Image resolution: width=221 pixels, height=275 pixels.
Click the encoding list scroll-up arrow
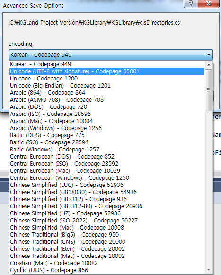209,65
